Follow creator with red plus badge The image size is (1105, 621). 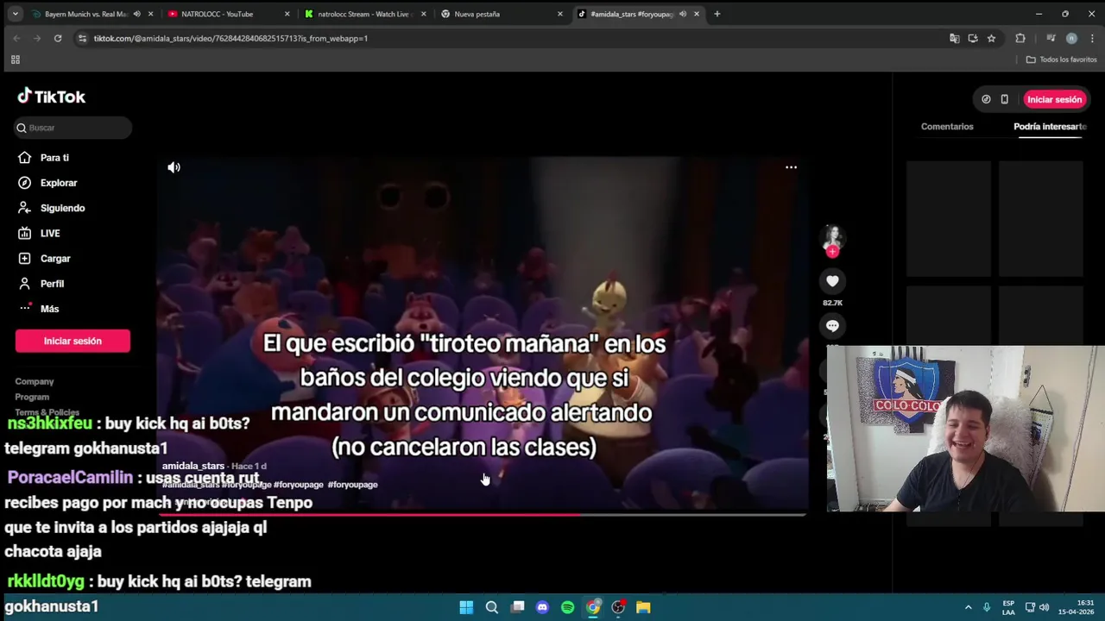pyautogui.click(x=832, y=251)
